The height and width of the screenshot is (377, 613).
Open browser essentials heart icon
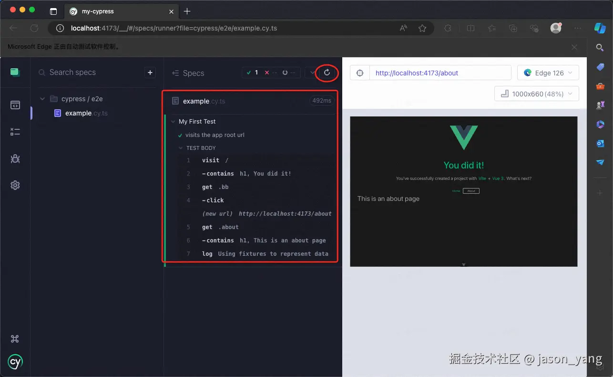tap(534, 28)
